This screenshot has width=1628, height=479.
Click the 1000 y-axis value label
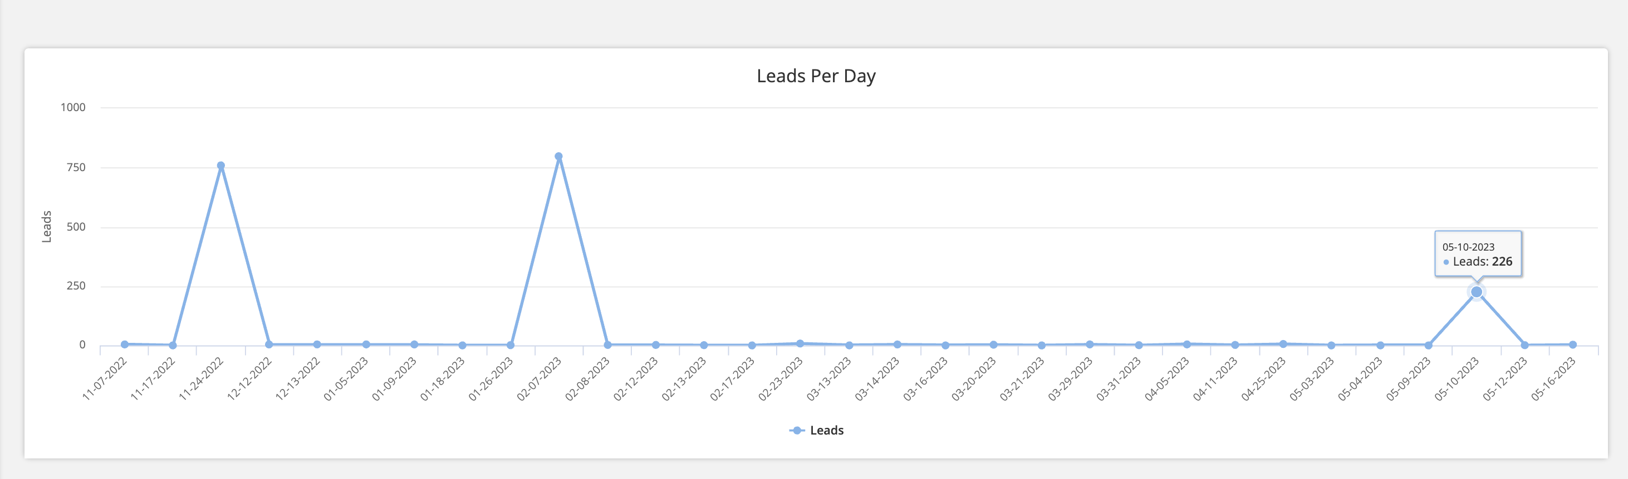point(73,107)
